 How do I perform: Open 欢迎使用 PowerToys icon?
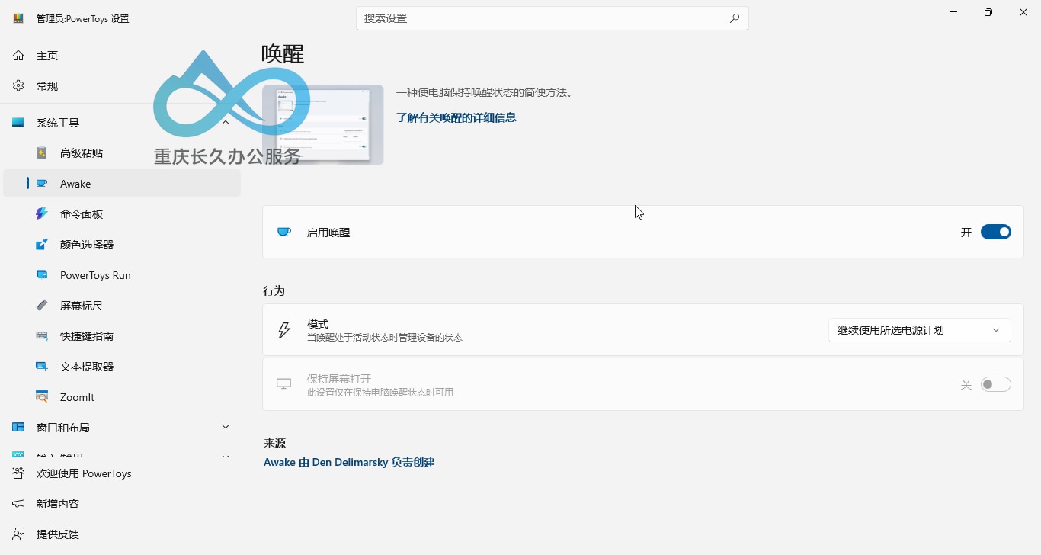coord(18,473)
